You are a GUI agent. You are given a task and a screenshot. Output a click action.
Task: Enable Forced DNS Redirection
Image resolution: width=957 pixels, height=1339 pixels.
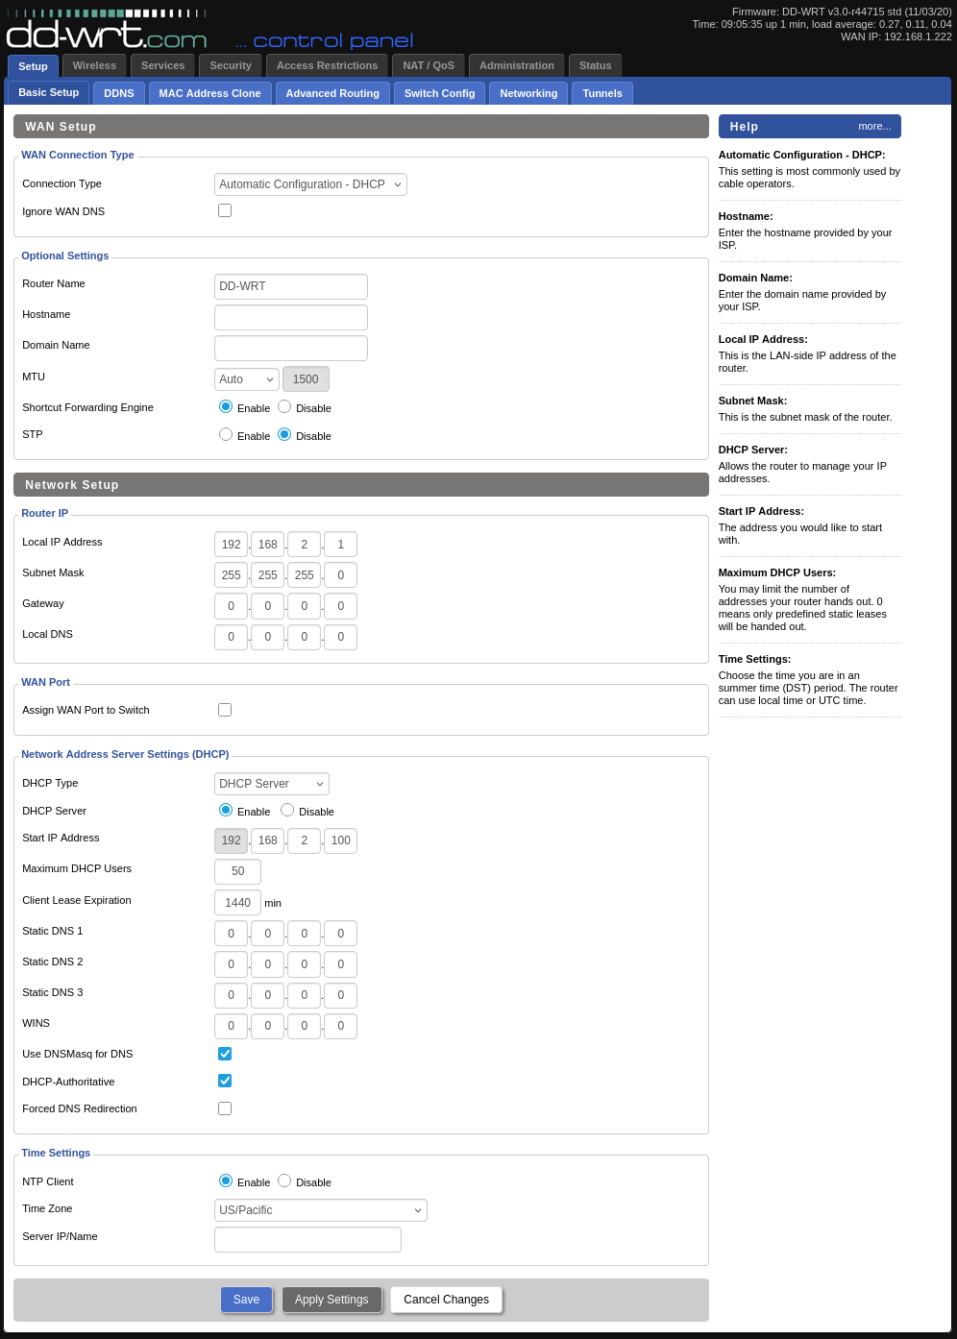pos(225,1108)
